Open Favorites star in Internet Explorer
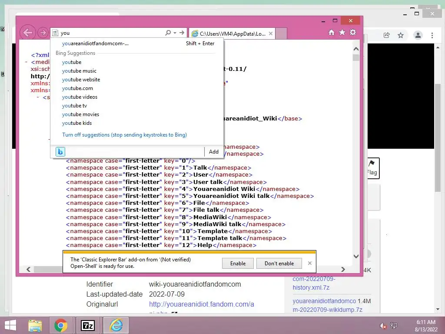The image size is (445, 334). [x=342, y=32]
